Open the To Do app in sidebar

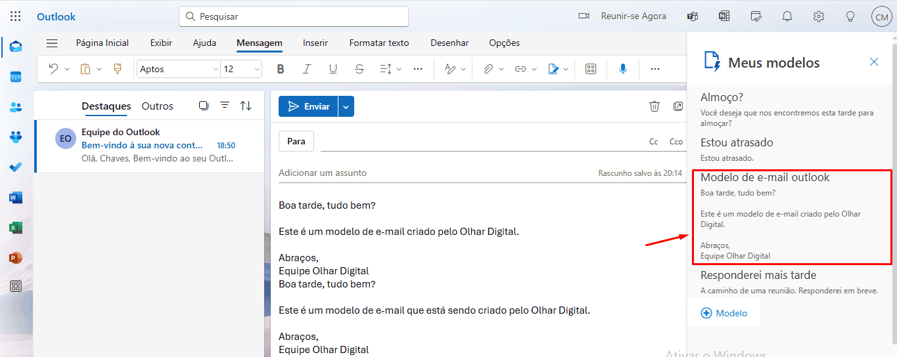16,167
